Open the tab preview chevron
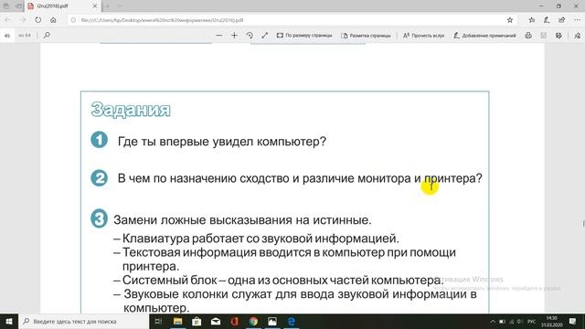The width and height of the screenshot is (585, 329). click(x=120, y=6)
